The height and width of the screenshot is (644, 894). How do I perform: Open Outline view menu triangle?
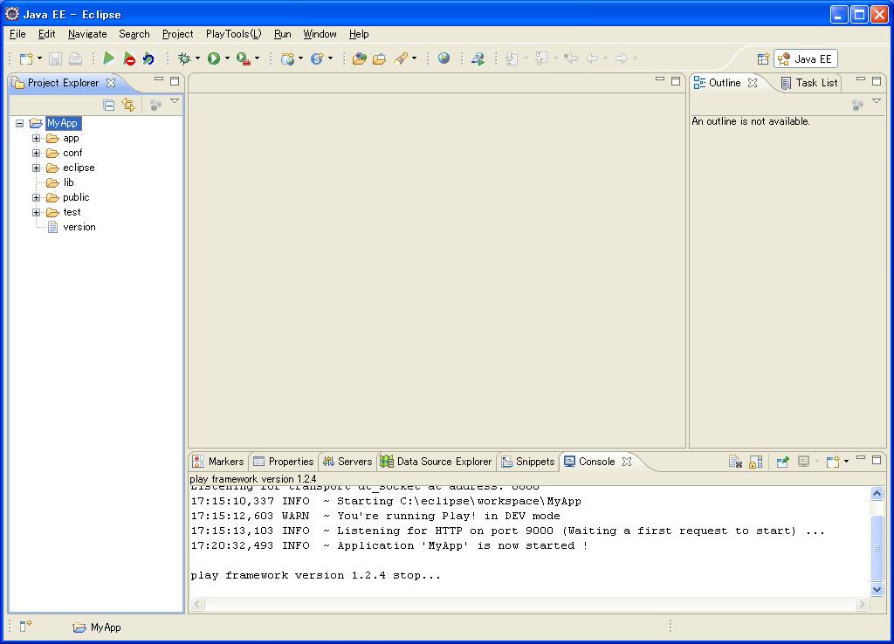point(877,101)
